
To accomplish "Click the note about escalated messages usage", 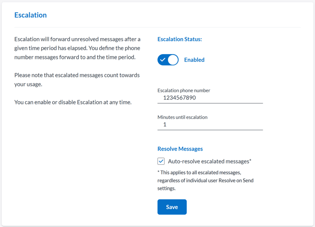I will [77, 80].
